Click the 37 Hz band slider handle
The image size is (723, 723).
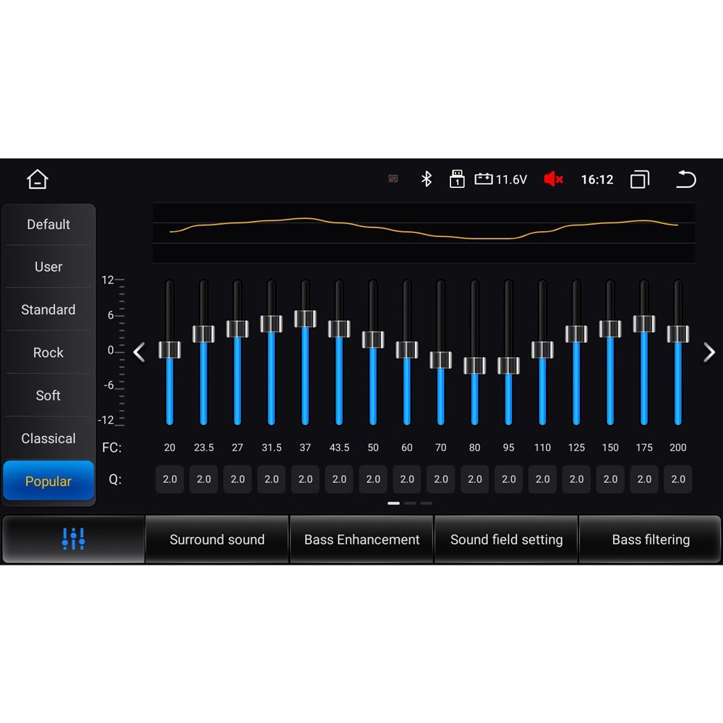(305, 319)
